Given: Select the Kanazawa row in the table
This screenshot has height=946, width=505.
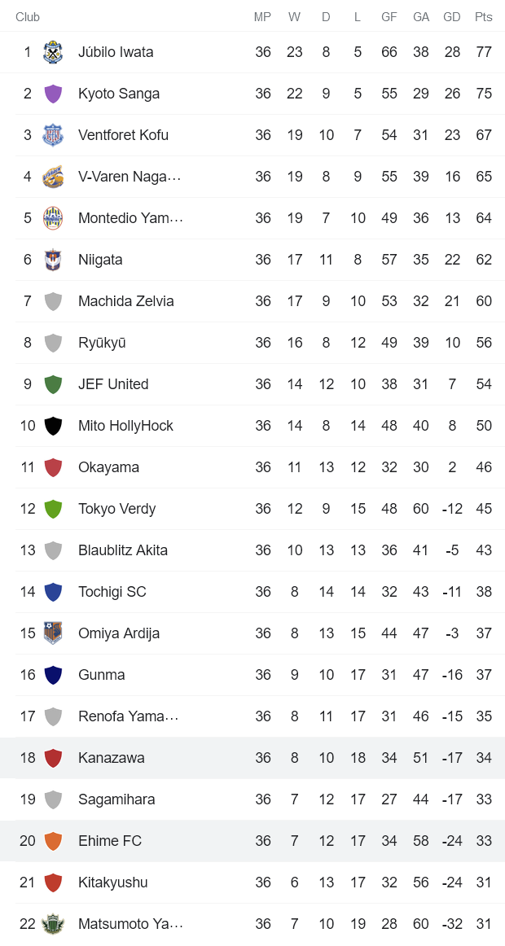Looking at the screenshot, I should 253,758.
